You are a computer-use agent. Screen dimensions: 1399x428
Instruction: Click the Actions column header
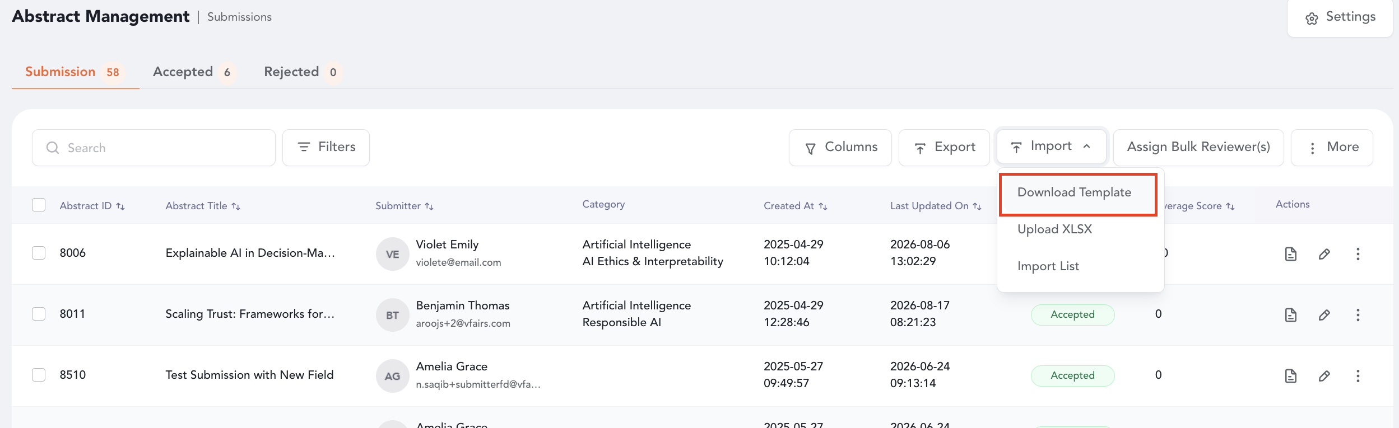1293,204
